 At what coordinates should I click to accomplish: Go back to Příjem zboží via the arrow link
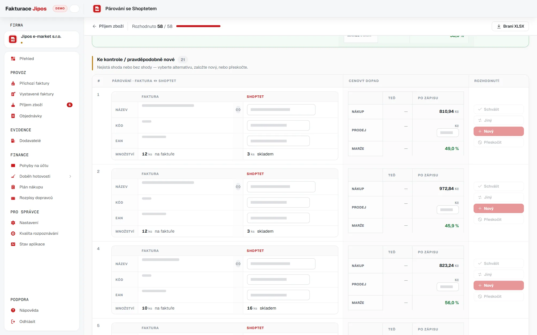pyautogui.click(x=108, y=26)
